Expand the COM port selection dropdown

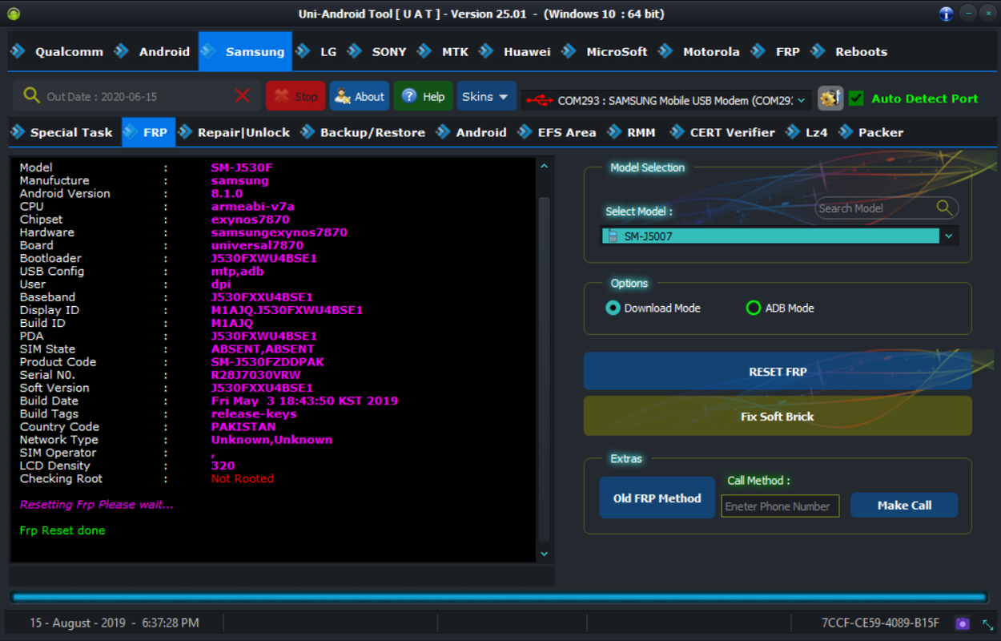803,100
